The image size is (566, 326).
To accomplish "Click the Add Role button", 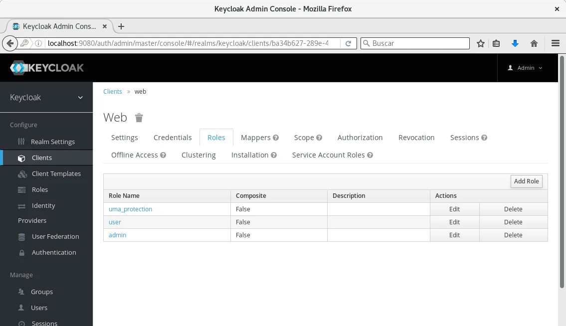I will pyautogui.click(x=526, y=181).
